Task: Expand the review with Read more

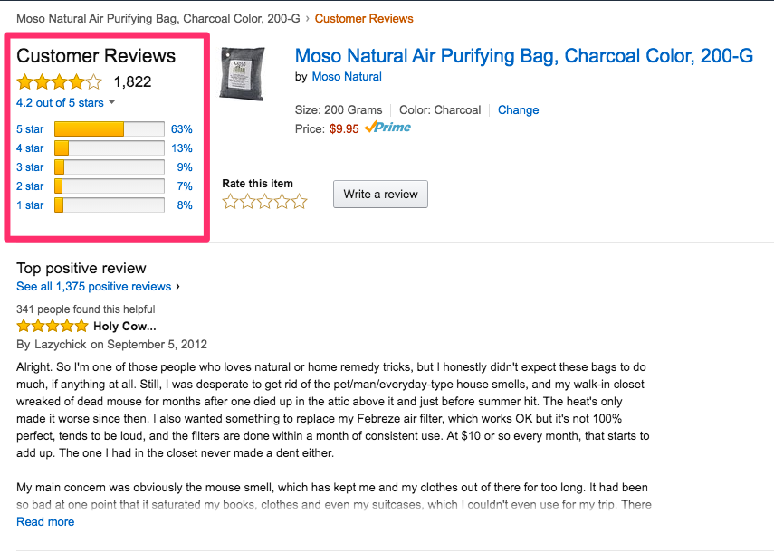Action: coord(45,522)
